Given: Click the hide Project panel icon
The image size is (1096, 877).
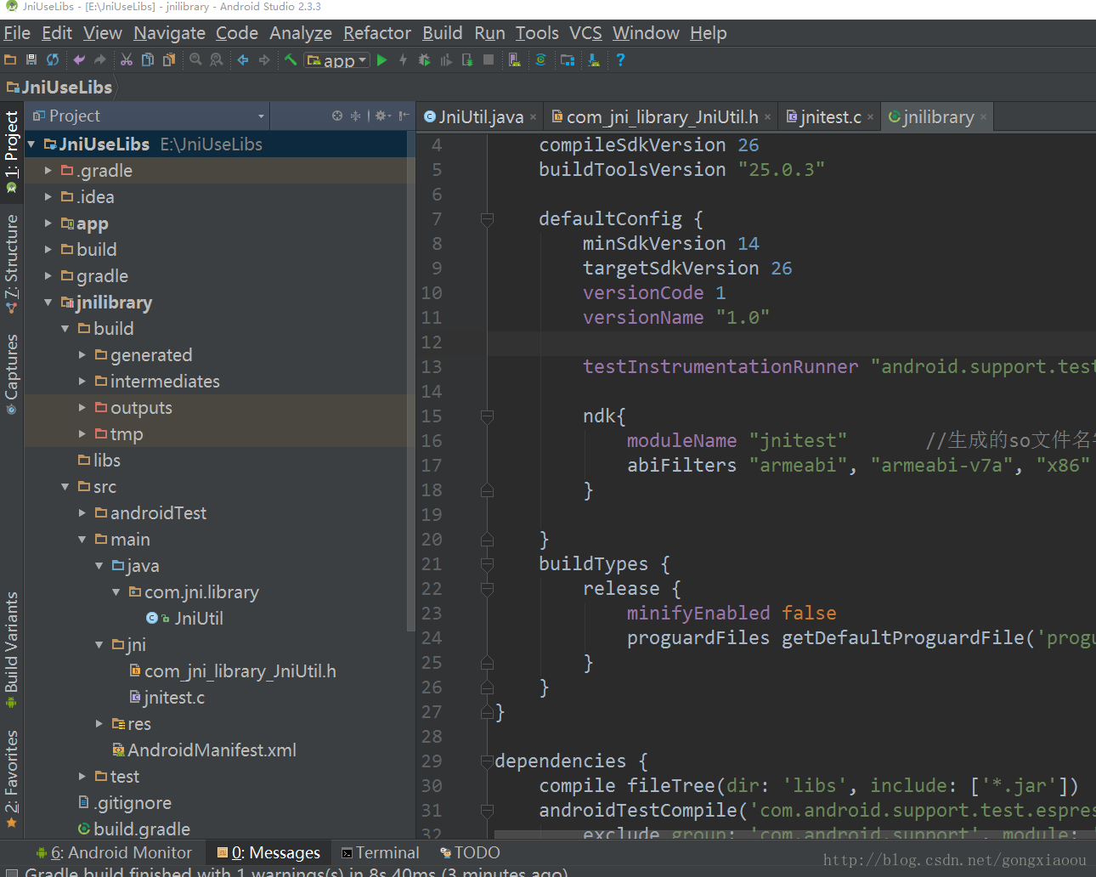Looking at the screenshot, I should [x=404, y=116].
